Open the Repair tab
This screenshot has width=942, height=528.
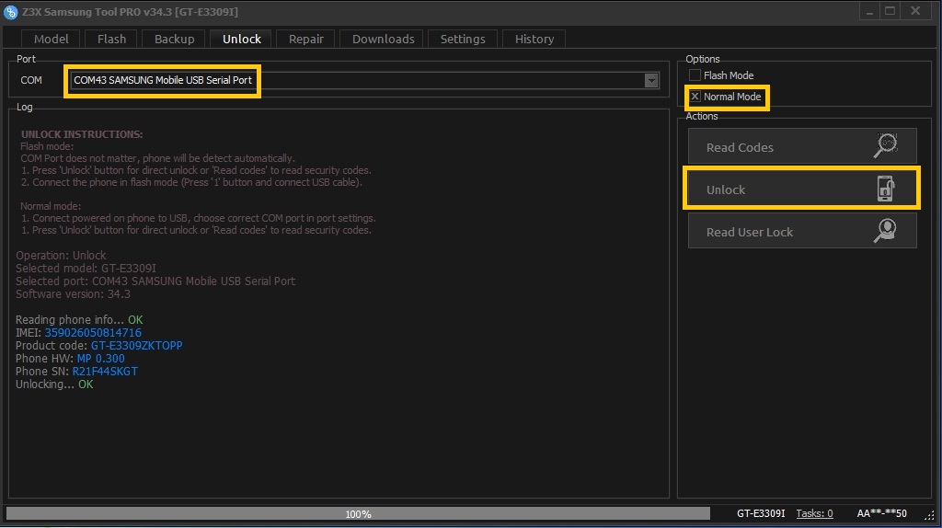(x=305, y=39)
